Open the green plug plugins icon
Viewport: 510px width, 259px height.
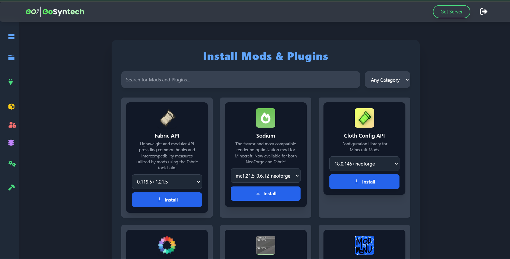click(11, 82)
